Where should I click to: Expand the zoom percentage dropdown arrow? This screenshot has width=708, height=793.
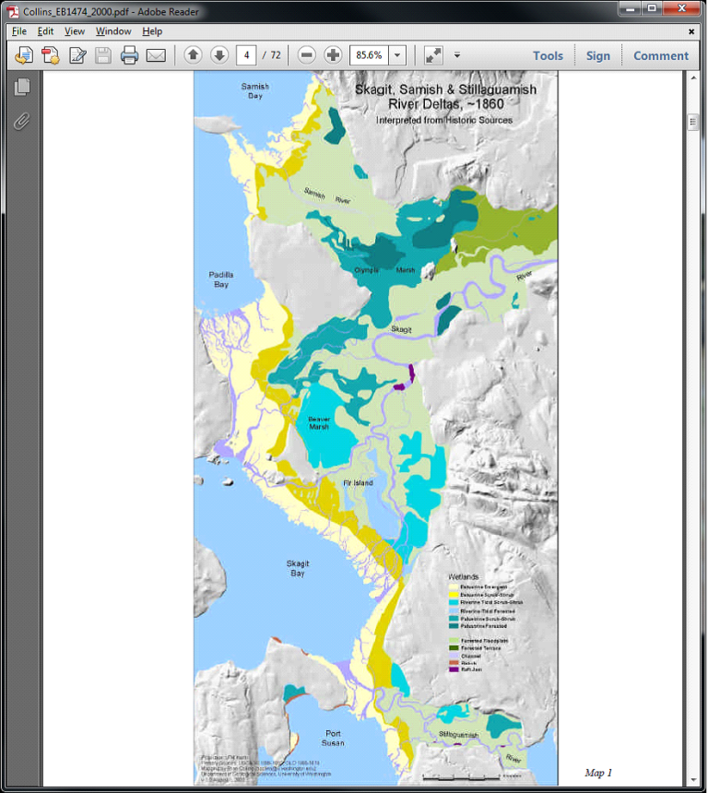[397, 55]
